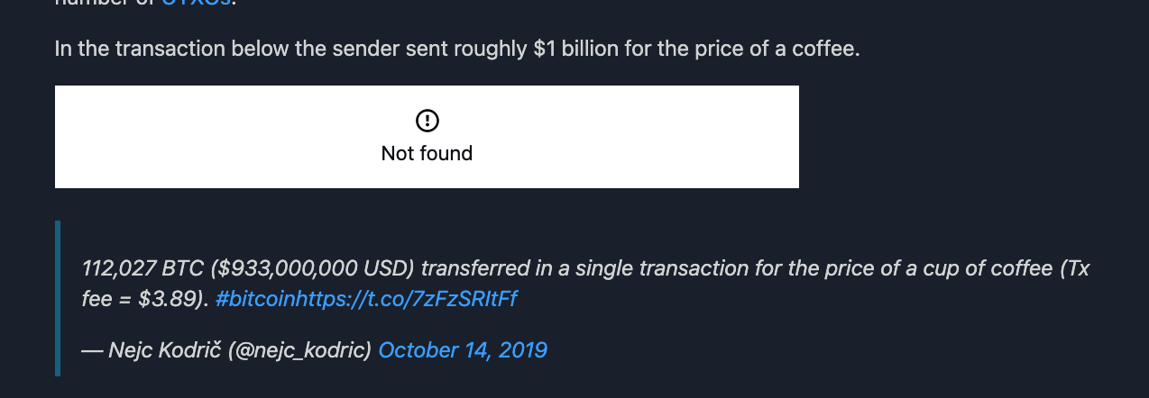The width and height of the screenshot is (1149, 398).
Task: Open the October 14, 2019 tweet date link
Action: tap(463, 349)
